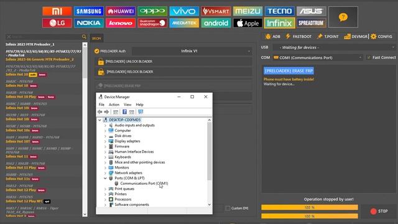
Task: Open the help question mark tile
Action: 343,17
